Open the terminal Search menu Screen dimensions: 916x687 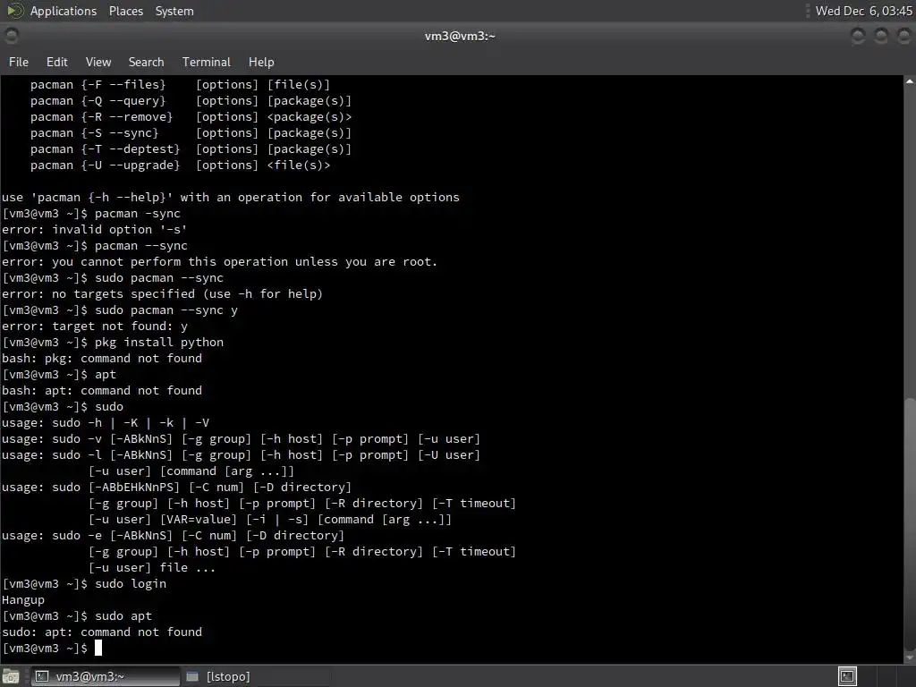[146, 62]
